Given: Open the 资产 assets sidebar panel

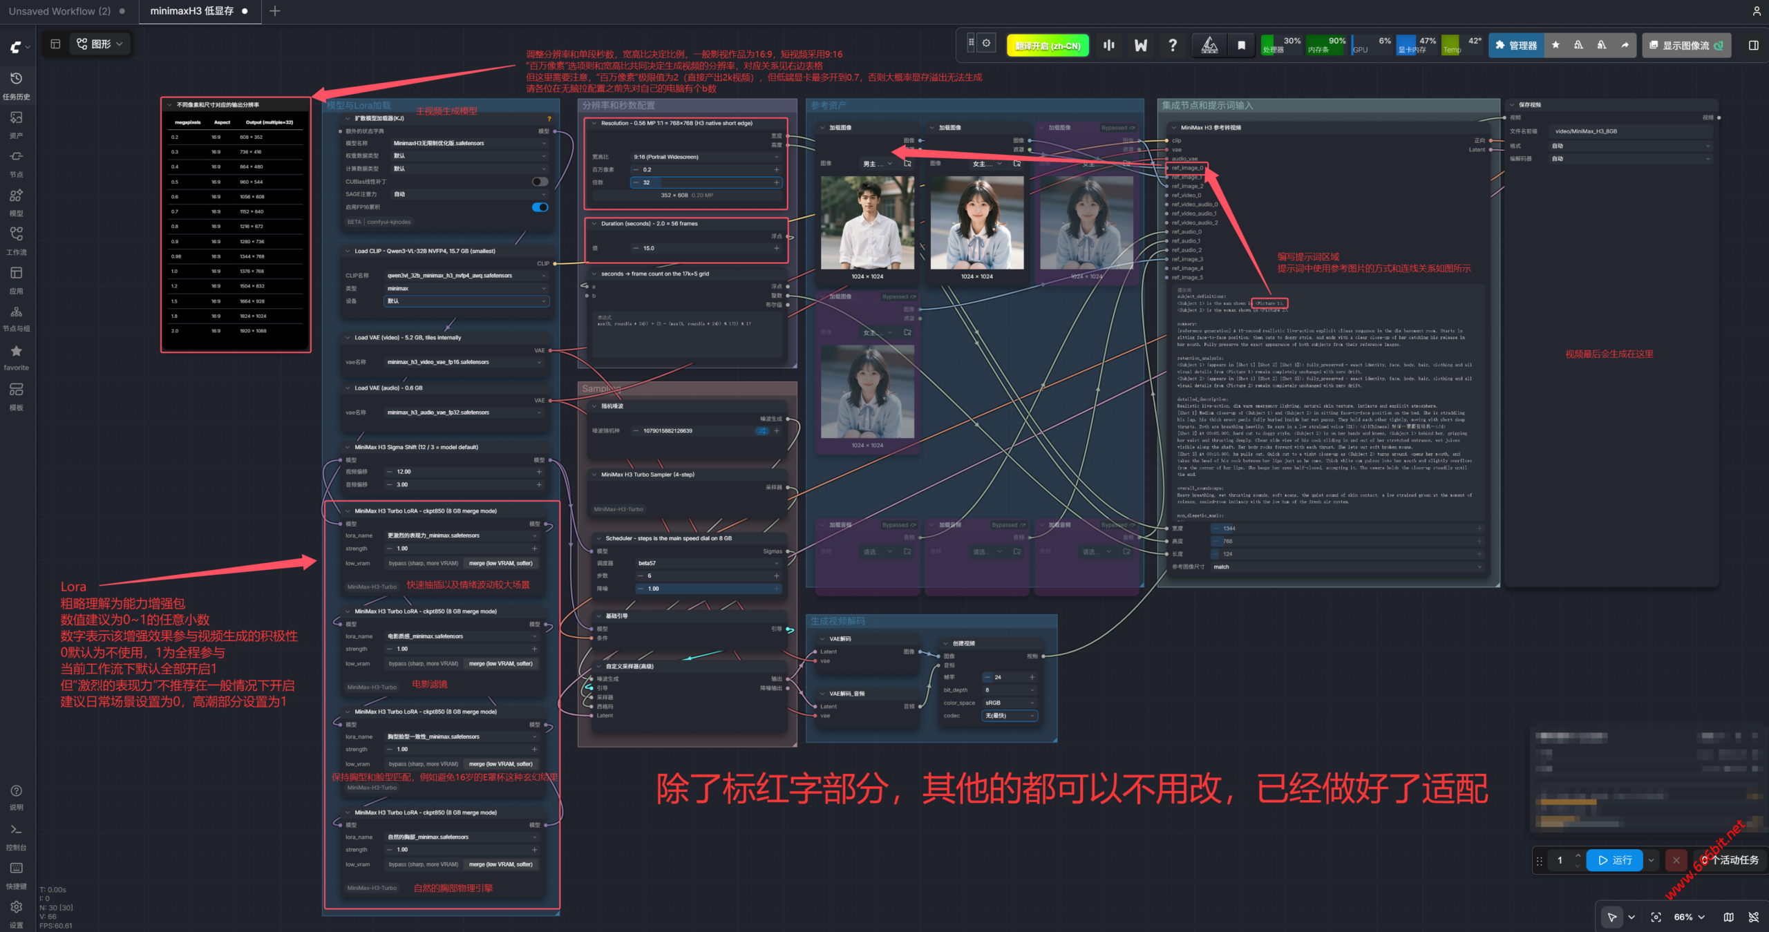Looking at the screenshot, I should pyautogui.click(x=17, y=124).
